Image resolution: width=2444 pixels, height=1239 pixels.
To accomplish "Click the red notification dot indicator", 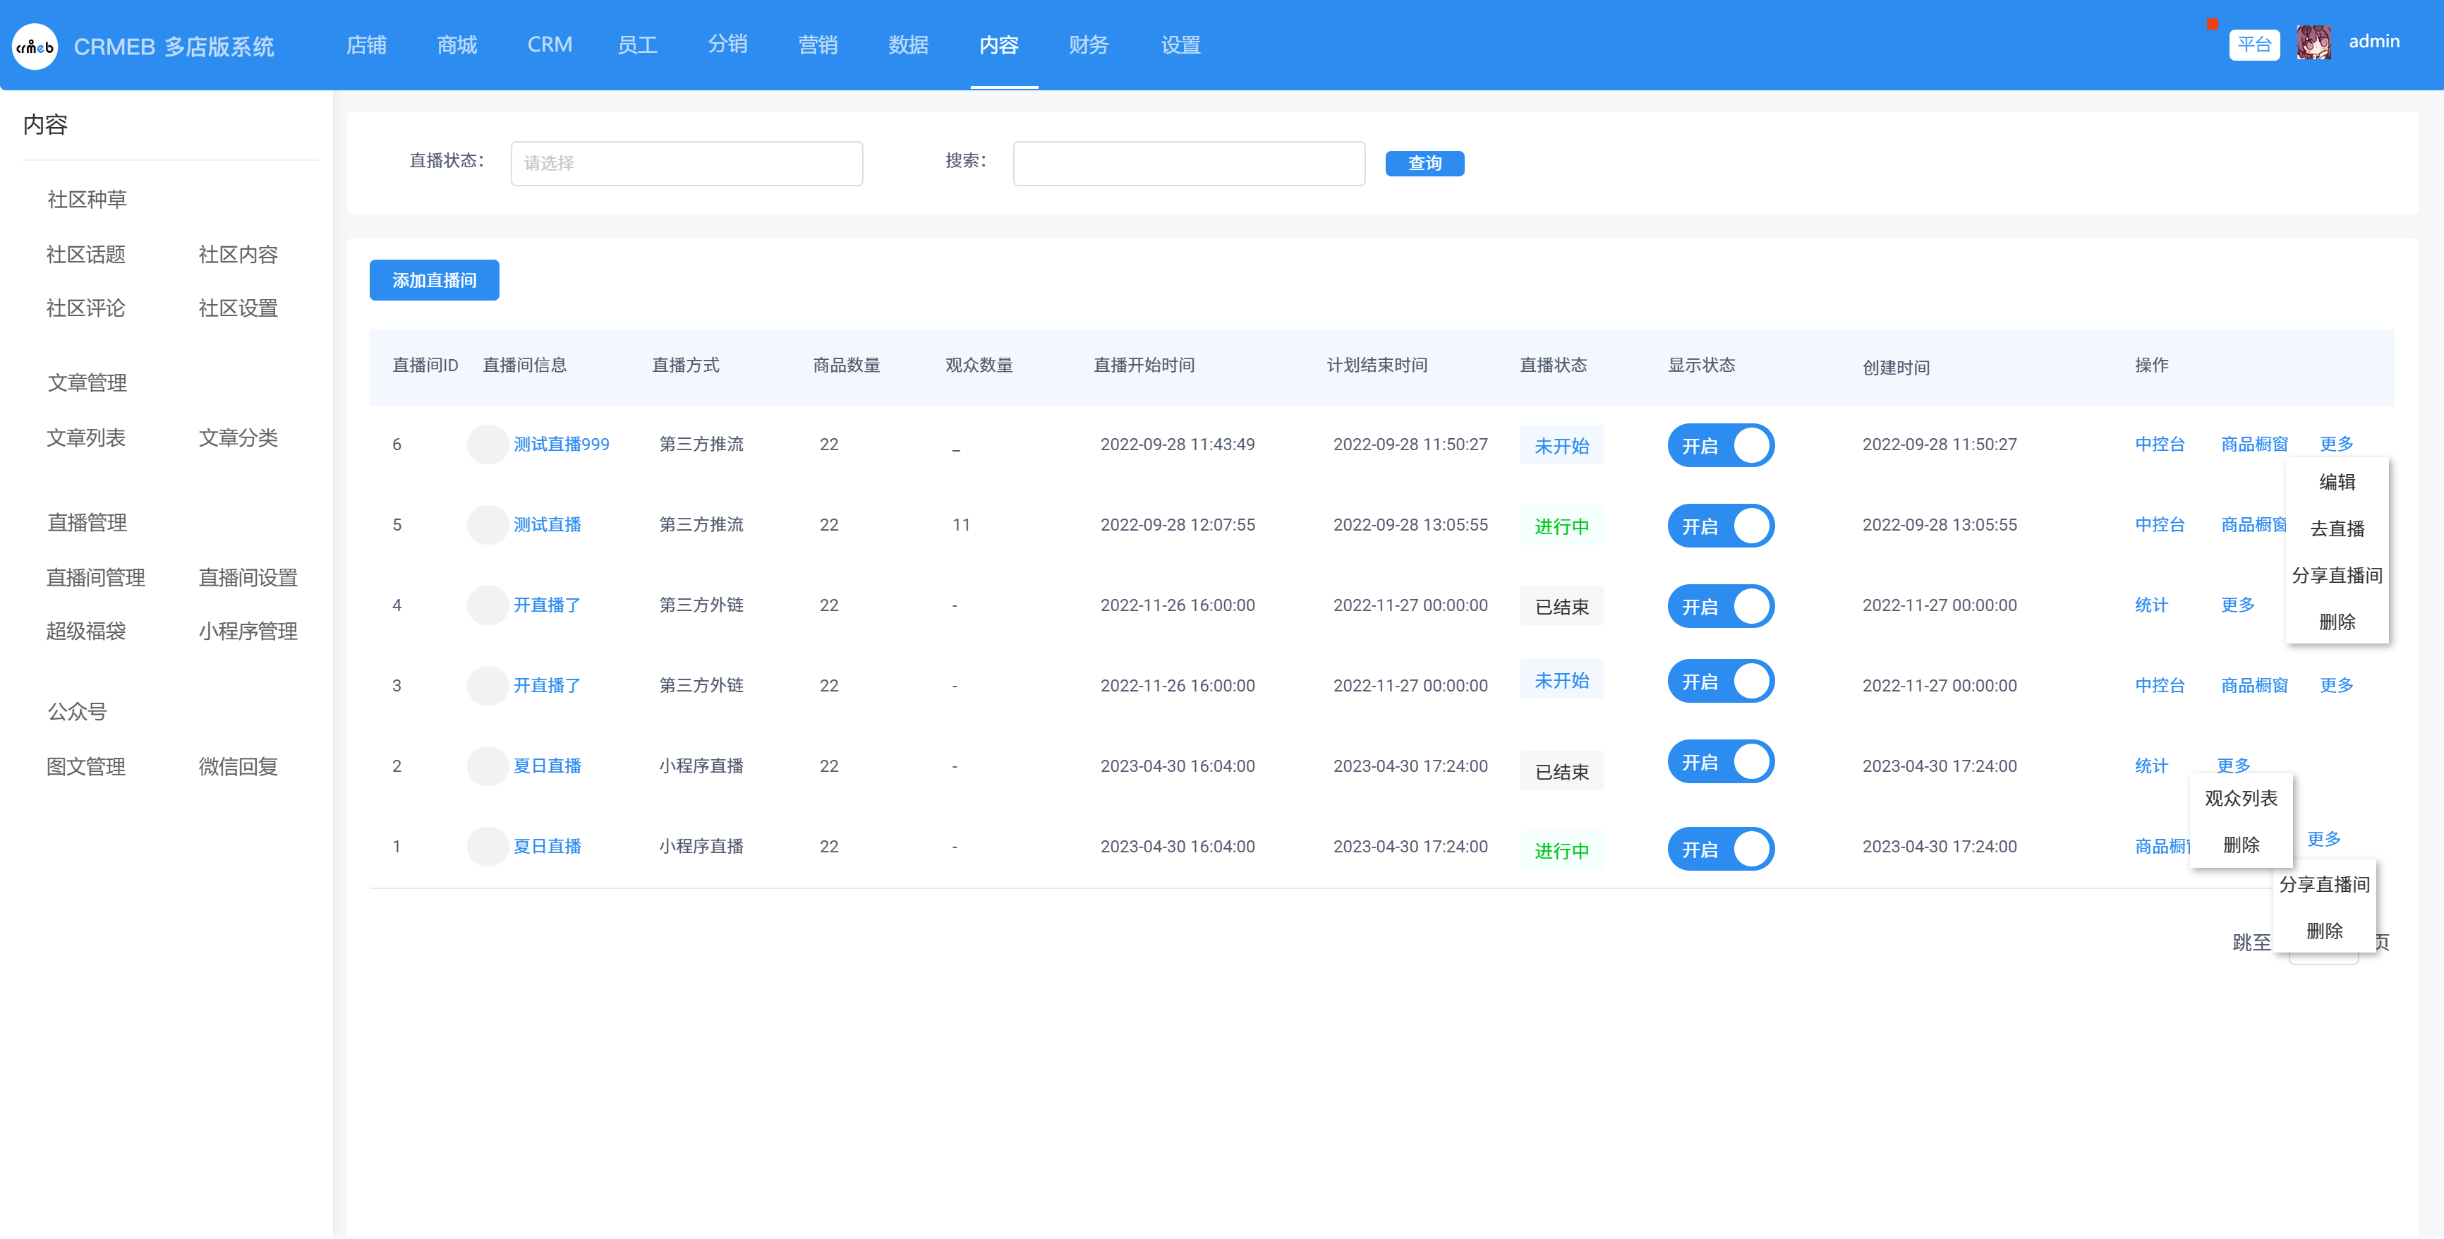I will coord(2212,24).
